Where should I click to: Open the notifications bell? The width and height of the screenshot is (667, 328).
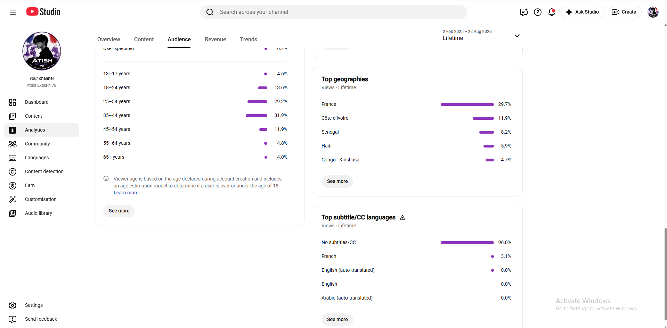coord(552,12)
